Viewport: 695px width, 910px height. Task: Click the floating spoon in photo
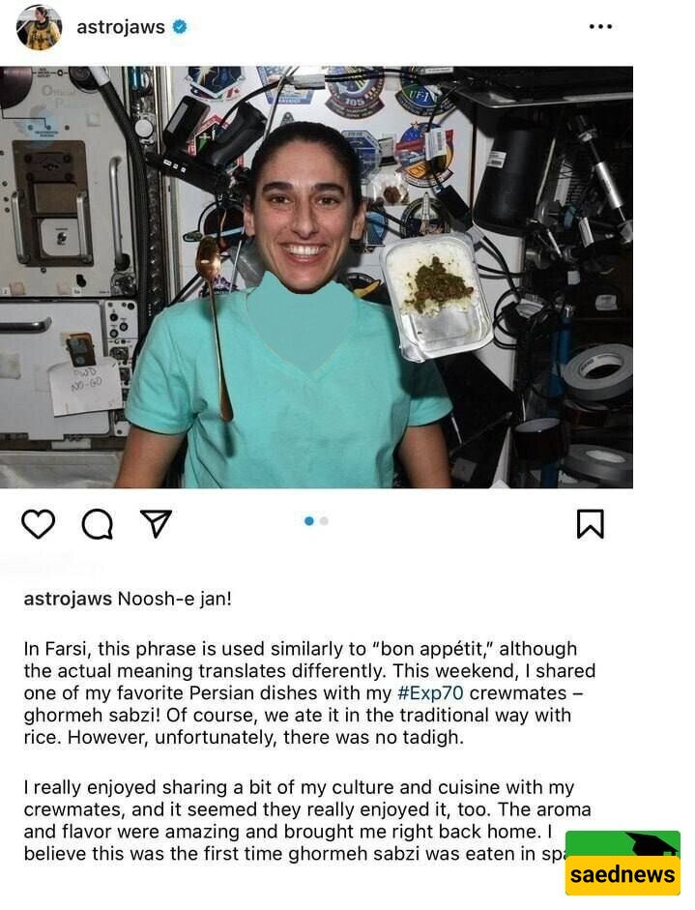click(215, 326)
